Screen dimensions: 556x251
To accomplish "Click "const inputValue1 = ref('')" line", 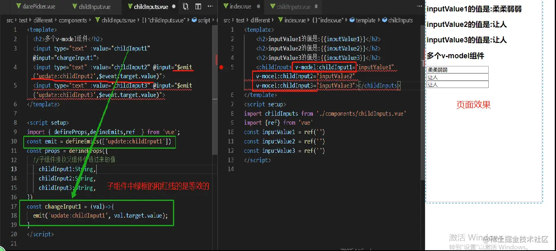I will (284, 132).
